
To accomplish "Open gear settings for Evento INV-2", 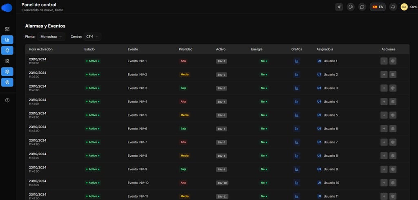I will (393, 75).
